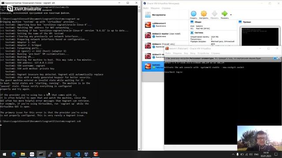This screenshot has height=158, width=282.
Task: Open VirtualBox Manager from the taskbar
Action: (x=86, y=154)
